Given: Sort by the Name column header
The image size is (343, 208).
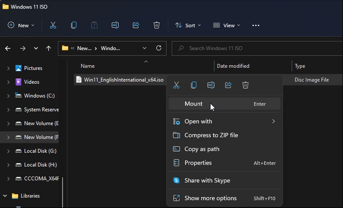Looking at the screenshot, I should [87, 66].
